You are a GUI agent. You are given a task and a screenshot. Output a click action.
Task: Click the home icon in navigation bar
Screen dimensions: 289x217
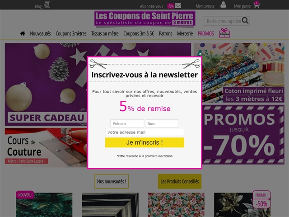[23, 33]
